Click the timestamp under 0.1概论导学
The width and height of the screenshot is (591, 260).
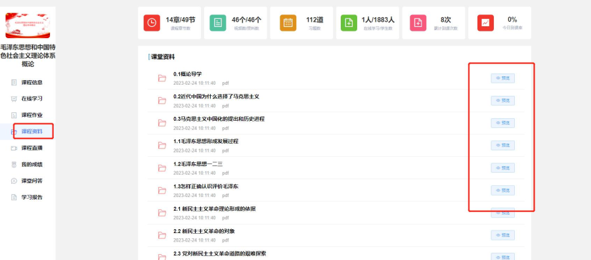coord(194,83)
